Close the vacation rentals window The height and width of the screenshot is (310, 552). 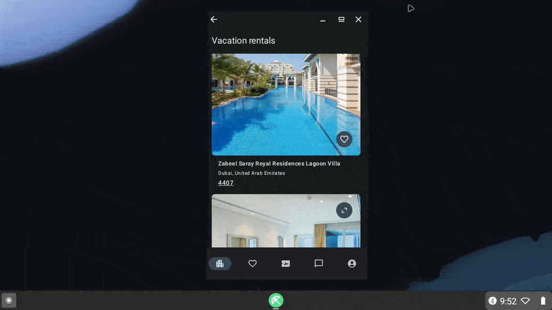[x=359, y=19]
